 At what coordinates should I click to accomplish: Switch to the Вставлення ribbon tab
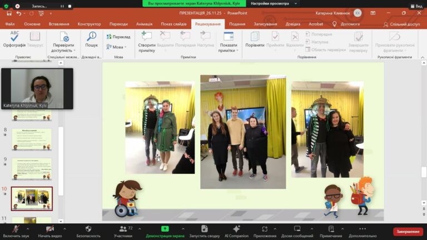coord(59,24)
